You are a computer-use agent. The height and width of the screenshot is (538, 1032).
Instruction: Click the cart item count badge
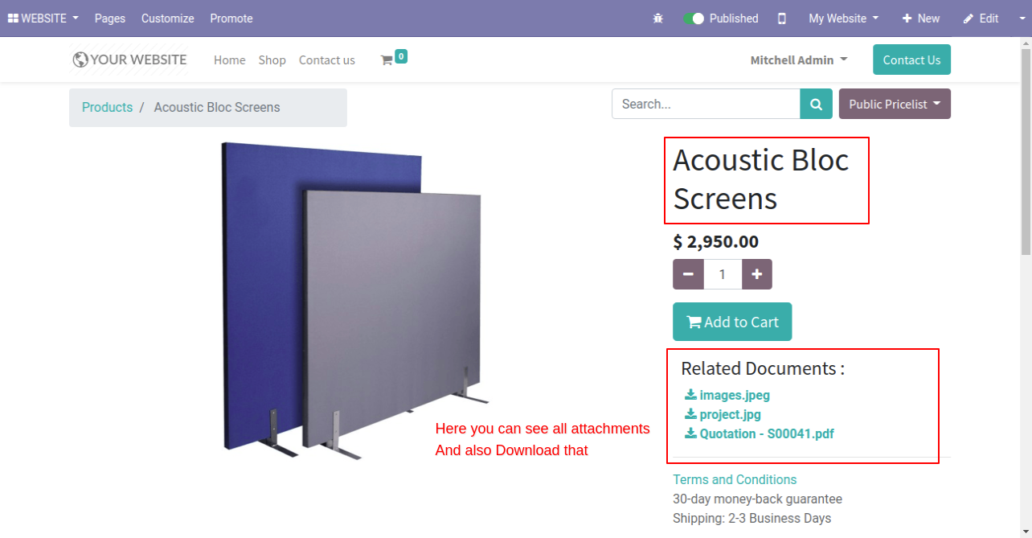(401, 55)
